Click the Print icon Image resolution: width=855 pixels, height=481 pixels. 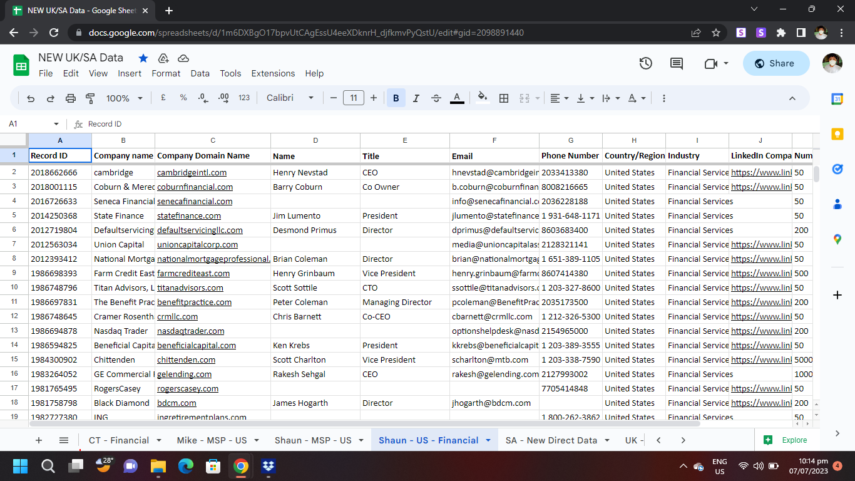point(71,98)
